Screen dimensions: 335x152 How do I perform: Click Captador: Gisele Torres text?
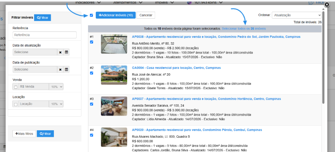pos(149,88)
